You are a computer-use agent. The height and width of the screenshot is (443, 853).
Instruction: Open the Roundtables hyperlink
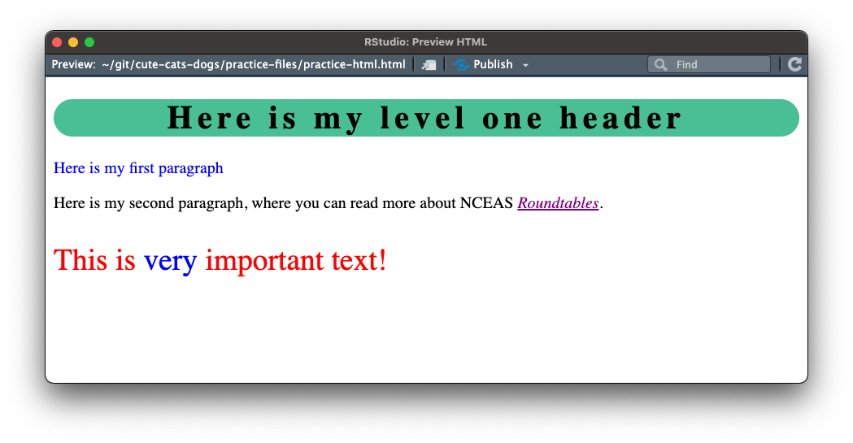point(558,202)
